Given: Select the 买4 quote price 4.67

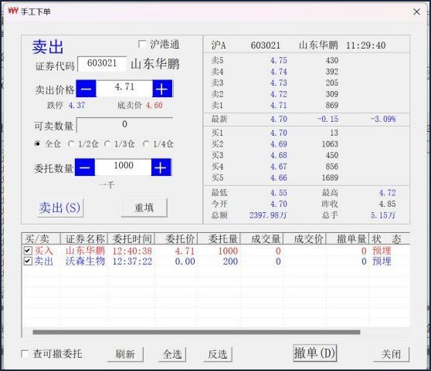Looking at the screenshot, I should click(279, 167).
